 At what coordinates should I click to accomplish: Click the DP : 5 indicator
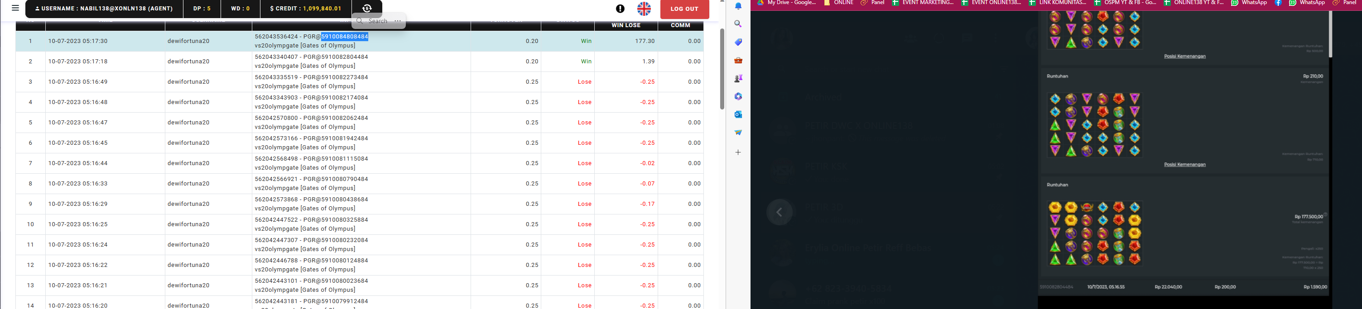[202, 9]
